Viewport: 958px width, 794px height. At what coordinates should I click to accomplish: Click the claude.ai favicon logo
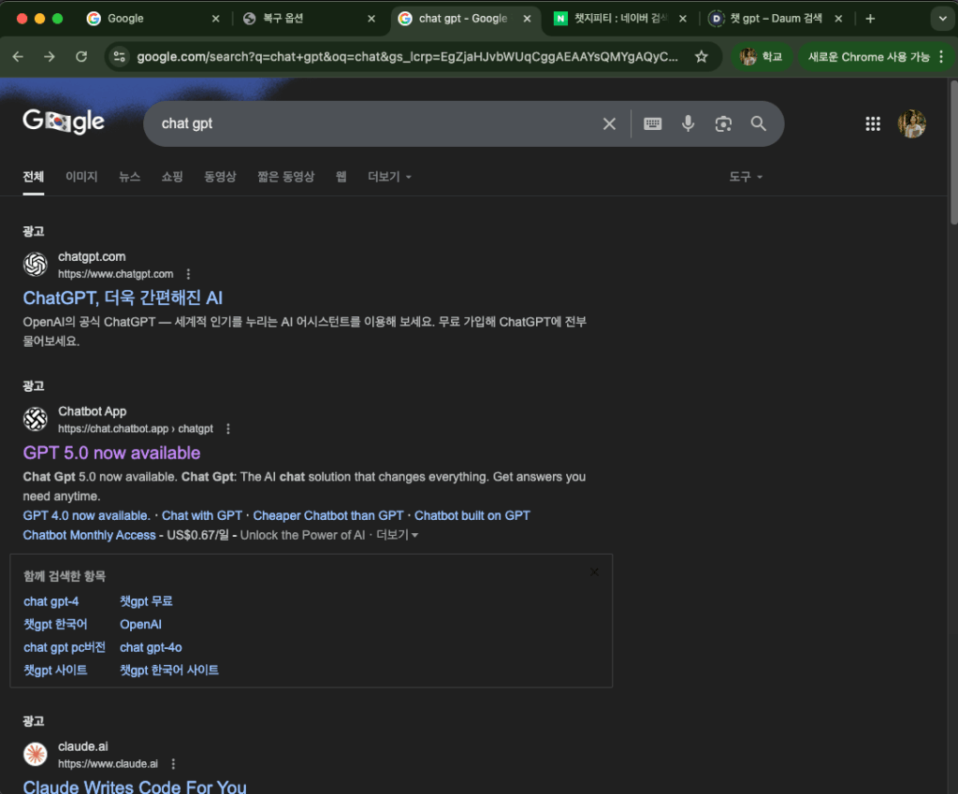[x=36, y=755]
